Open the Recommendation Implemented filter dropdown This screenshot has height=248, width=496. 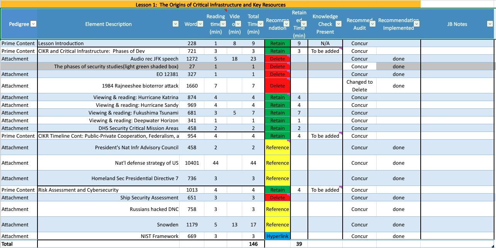click(416, 24)
